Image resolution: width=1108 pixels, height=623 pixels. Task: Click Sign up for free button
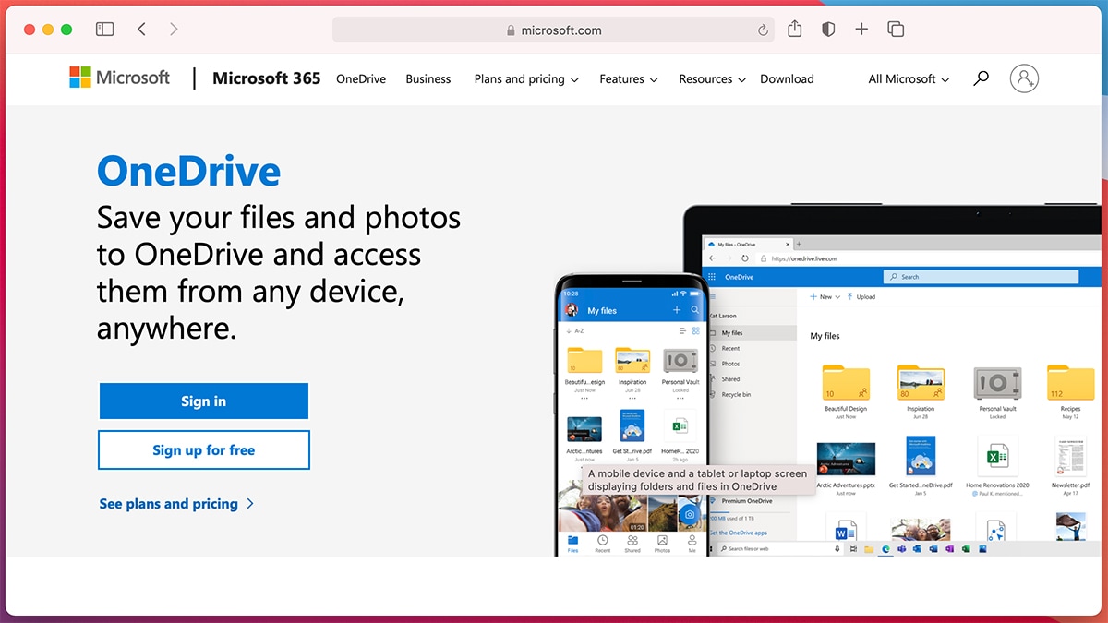pos(203,450)
